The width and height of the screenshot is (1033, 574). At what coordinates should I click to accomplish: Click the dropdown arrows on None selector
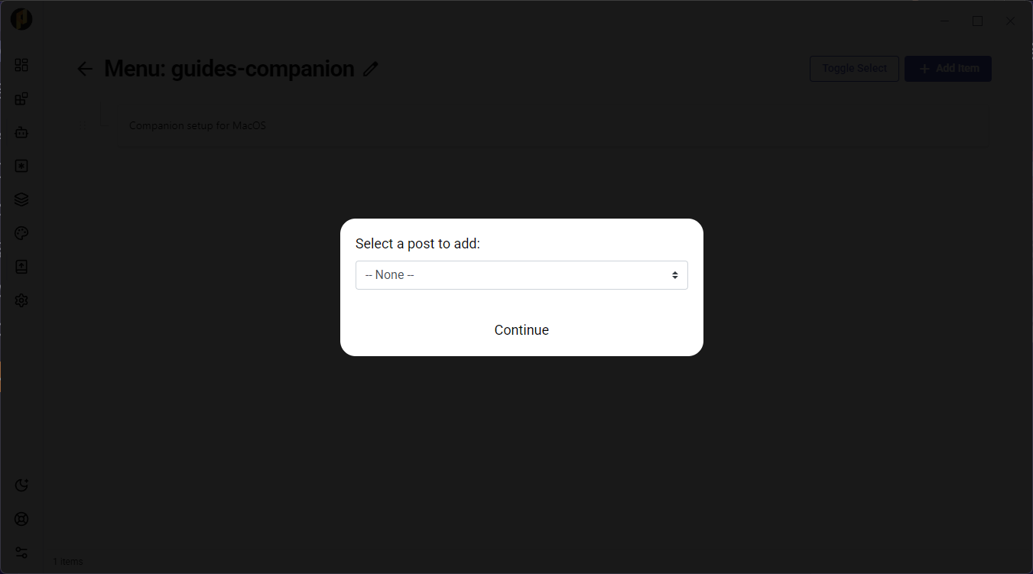coord(675,275)
